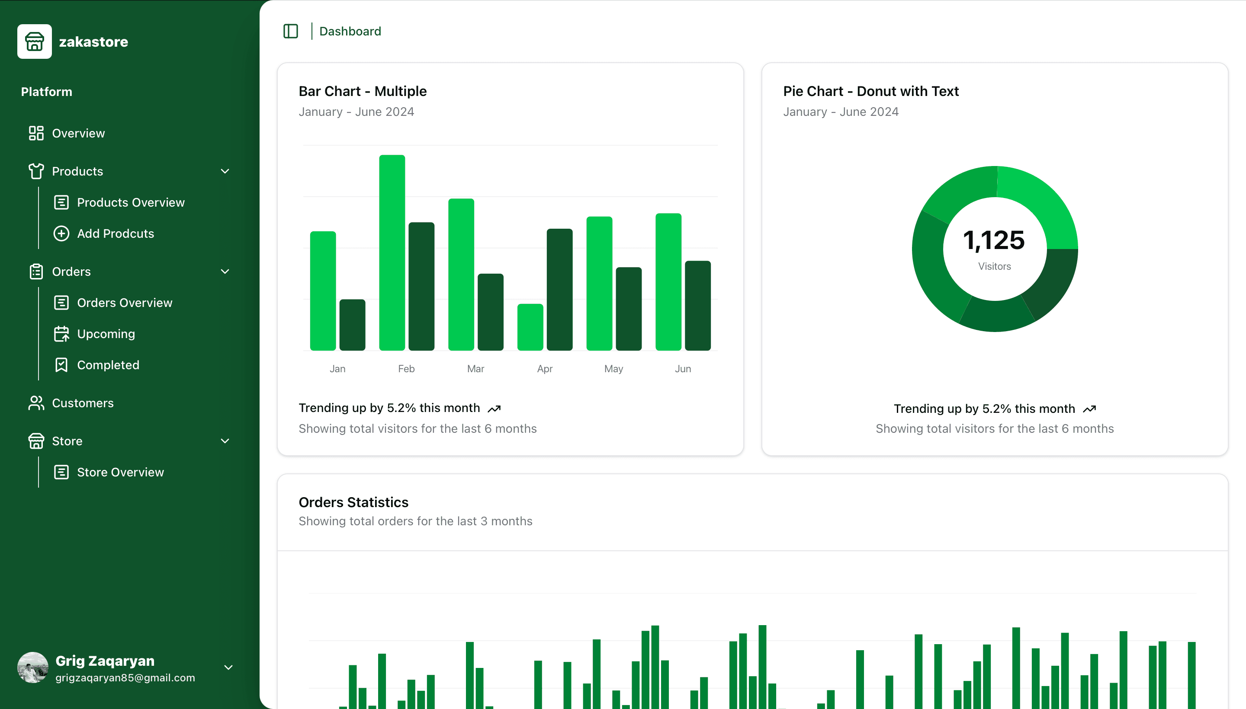Click the zakastore brand name

93,42
